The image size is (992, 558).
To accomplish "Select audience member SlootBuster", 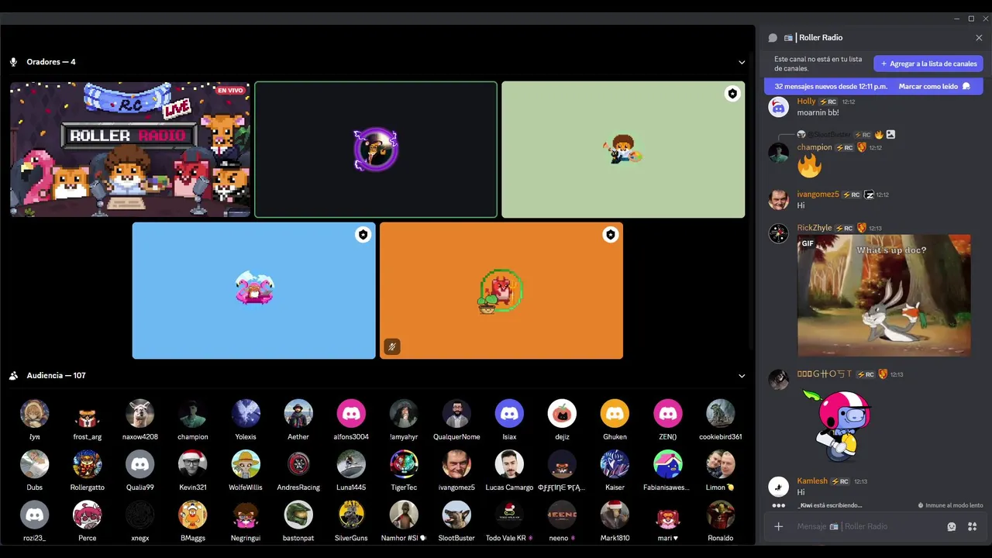I will pyautogui.click(x=456, y=520).
